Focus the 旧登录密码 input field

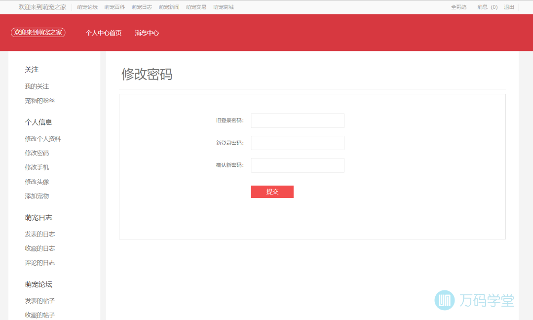[x=297, y=120]
